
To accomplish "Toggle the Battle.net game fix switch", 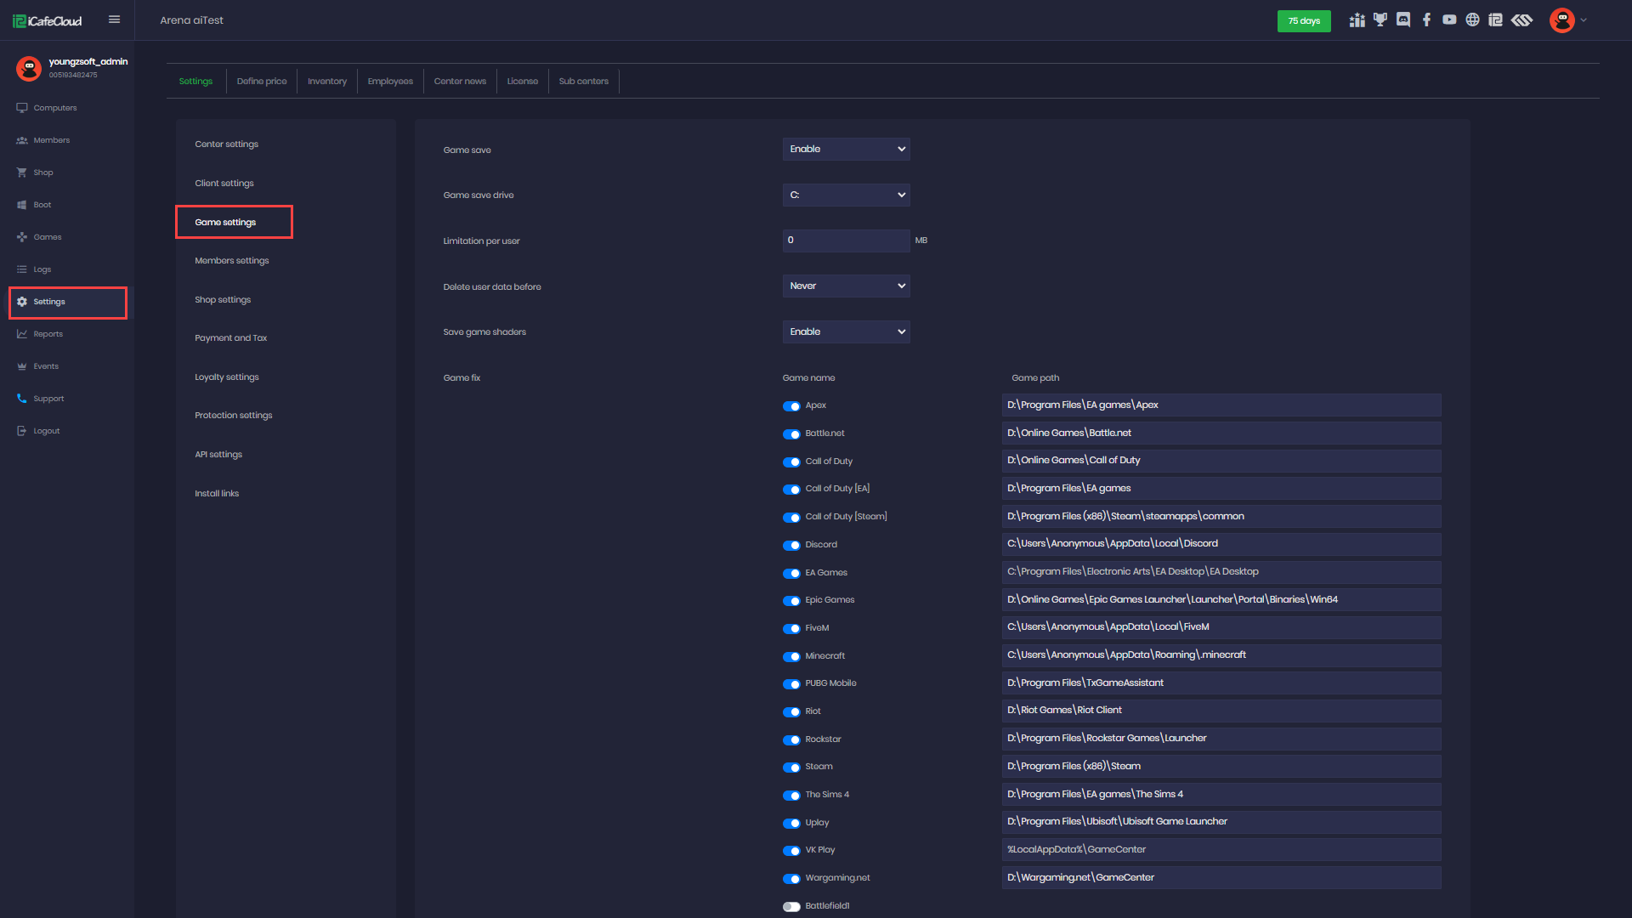I will pos(791,434).
